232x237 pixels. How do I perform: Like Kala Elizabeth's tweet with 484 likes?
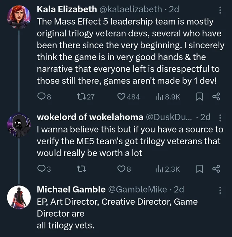tap(121, 97)
